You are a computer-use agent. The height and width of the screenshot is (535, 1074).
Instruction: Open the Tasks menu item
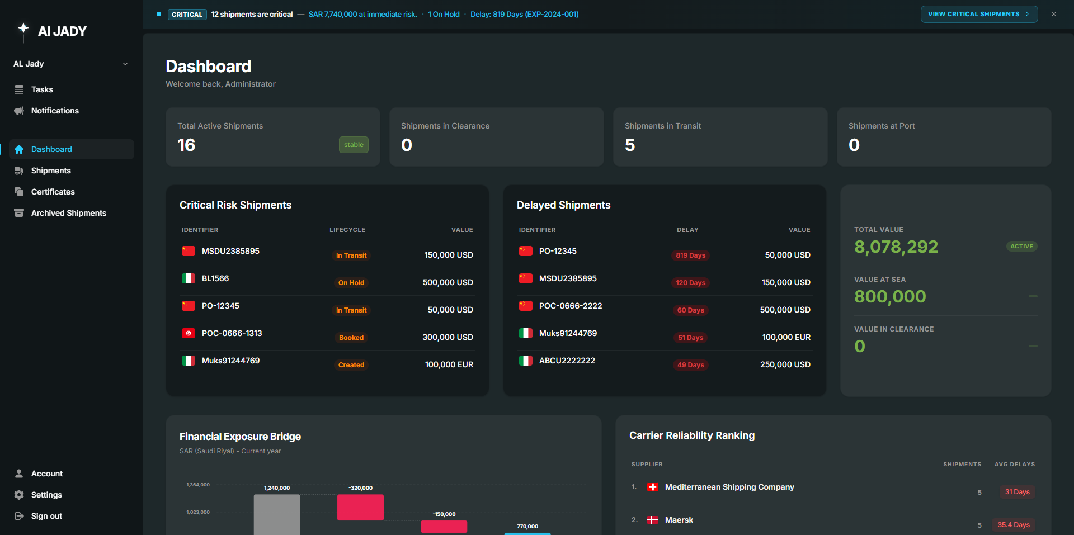click(x=71, y=89)
